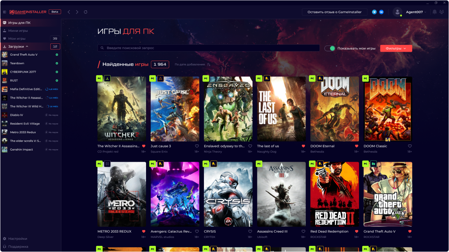
Task: Click the pause icon on Metro 2033 Redux card
Action: click(107, 164)
